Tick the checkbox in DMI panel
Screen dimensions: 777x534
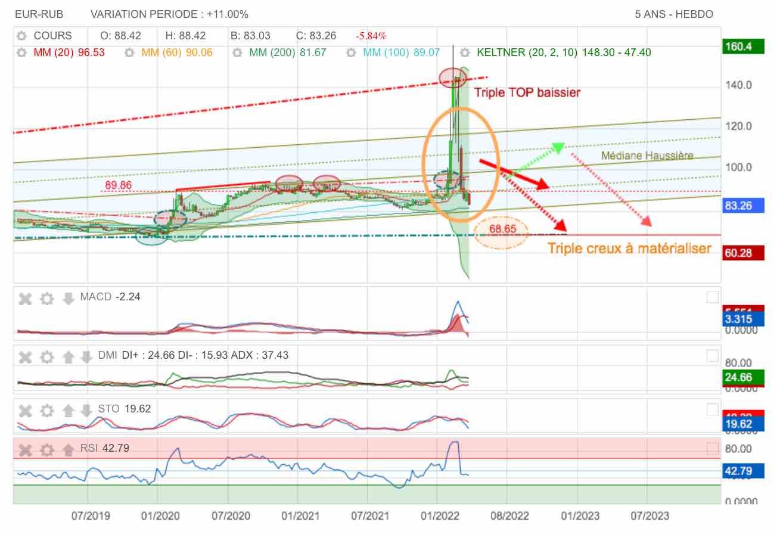pos(713,356)
